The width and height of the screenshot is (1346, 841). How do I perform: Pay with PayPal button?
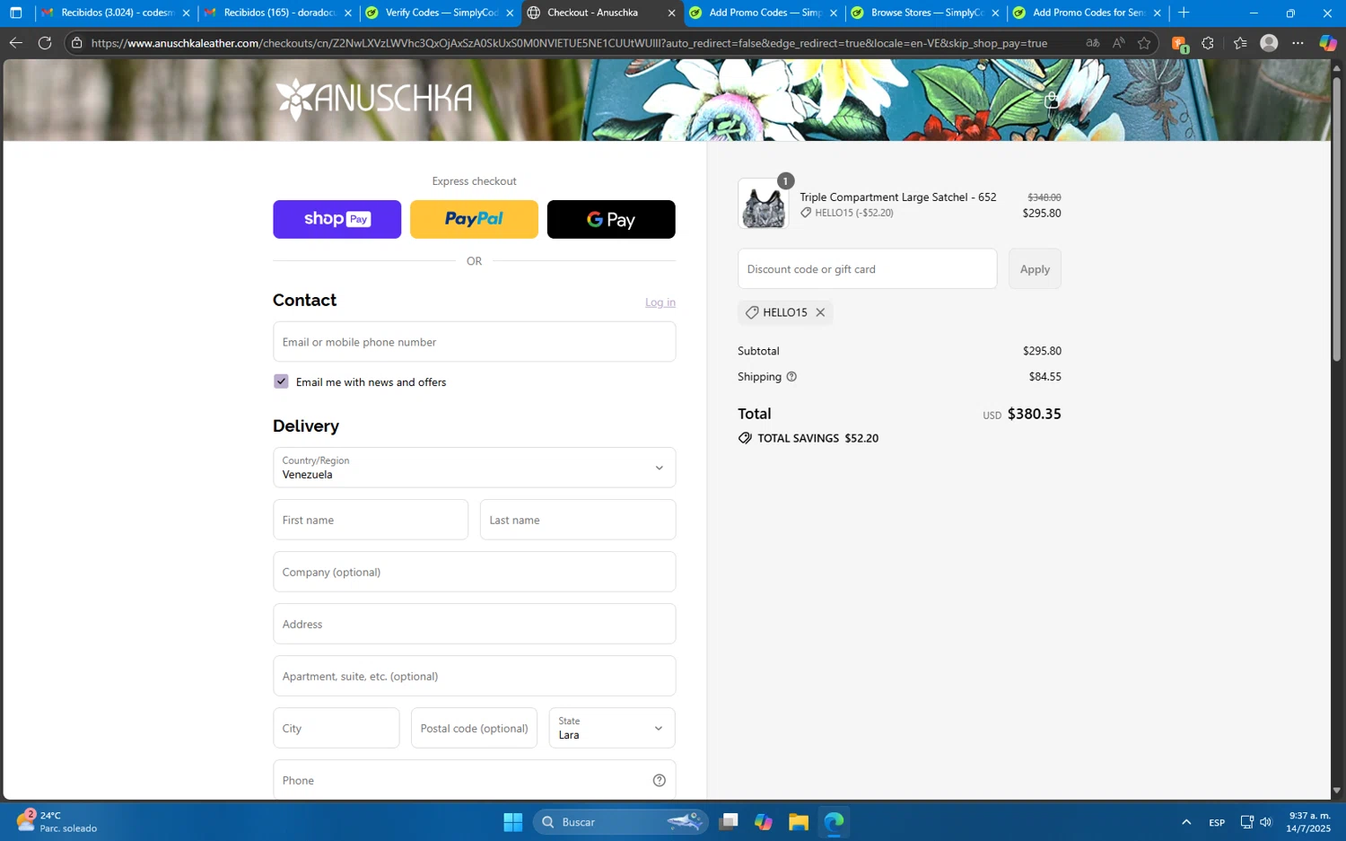pos(474,219)
